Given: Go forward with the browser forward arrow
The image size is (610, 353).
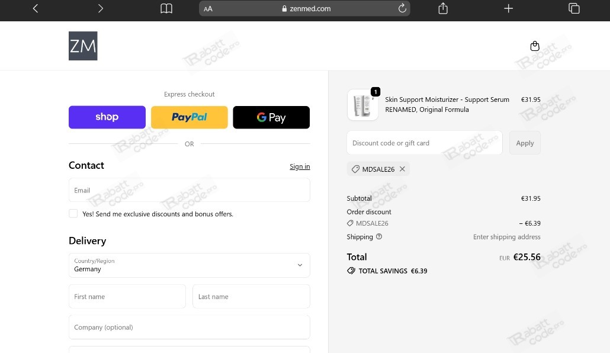Looking at the screenshot, I should coord(100,8).
